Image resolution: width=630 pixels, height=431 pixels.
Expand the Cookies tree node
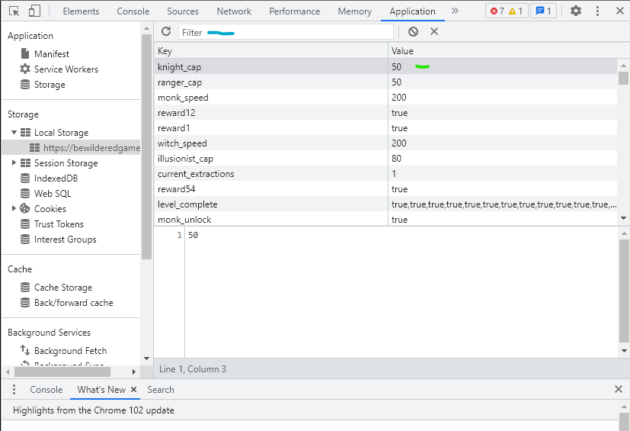click(x=14, y=208)
